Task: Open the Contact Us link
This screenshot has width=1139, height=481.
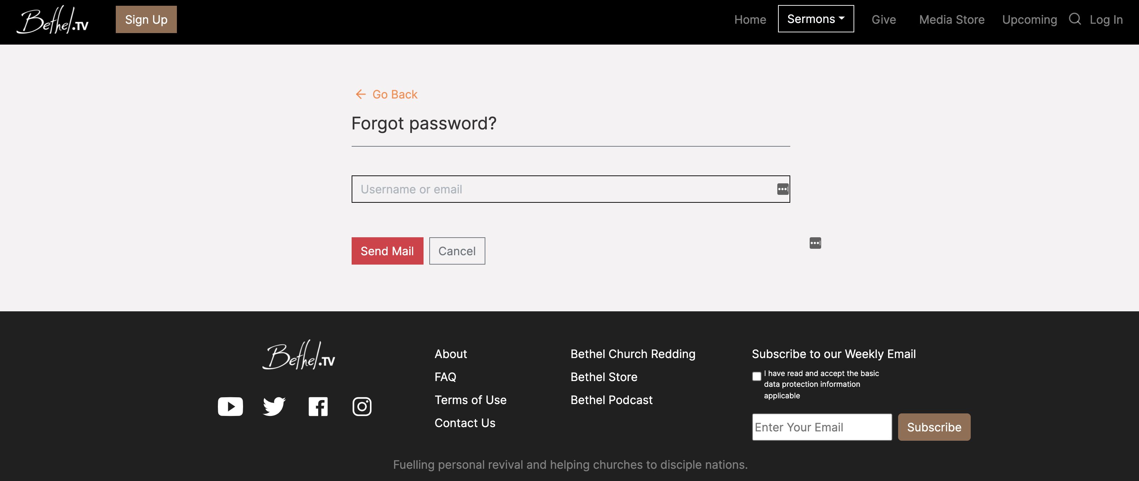Action: coord(465,423)
